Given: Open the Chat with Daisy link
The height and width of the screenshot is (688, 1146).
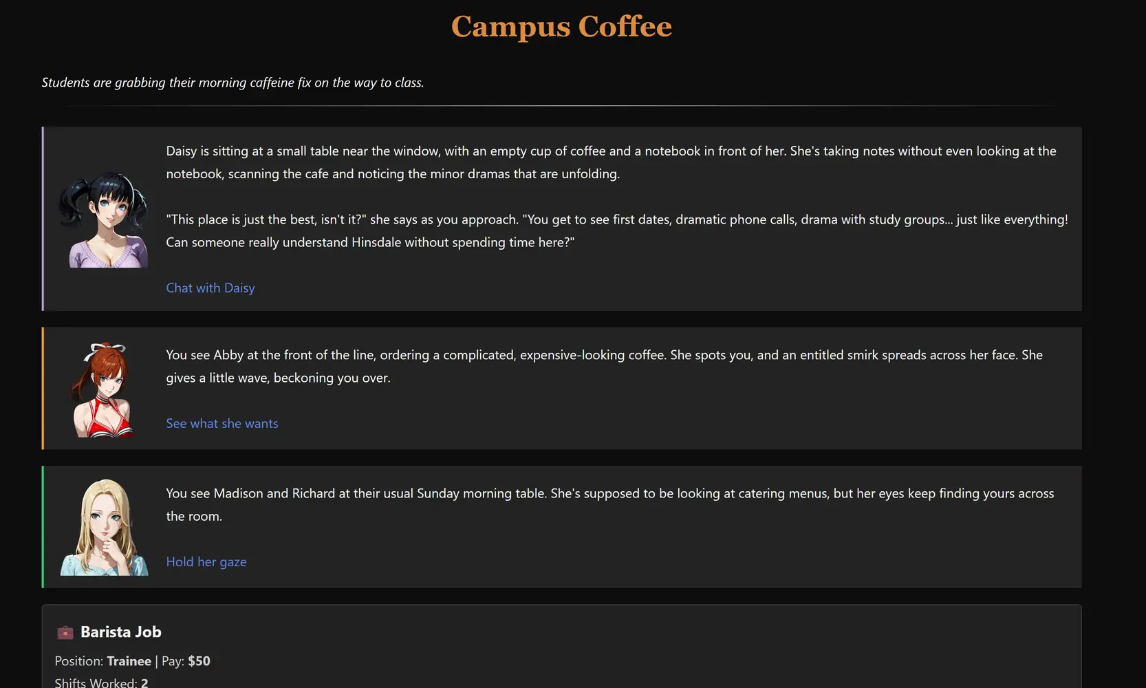Looking at the screenshot, I should coord(210,288).
